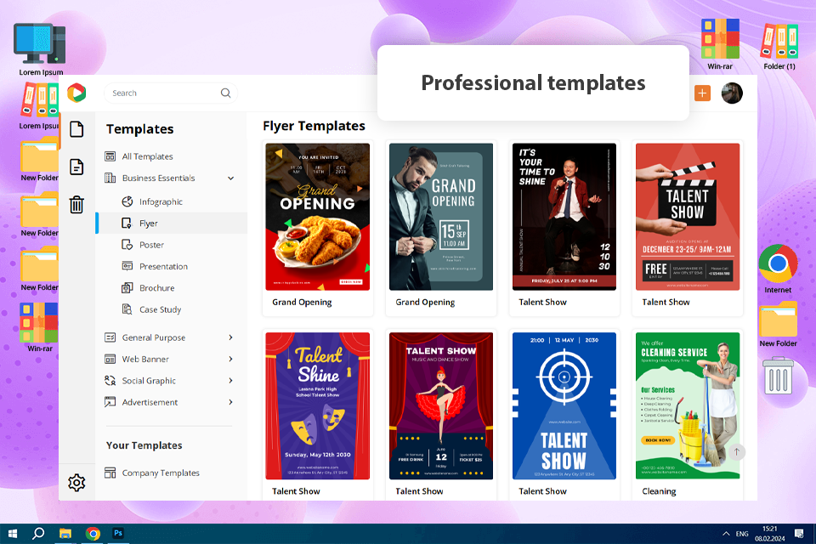Click the search magnifier icon
The height and width of the screenshot is (544, 816).
point(225,93)
